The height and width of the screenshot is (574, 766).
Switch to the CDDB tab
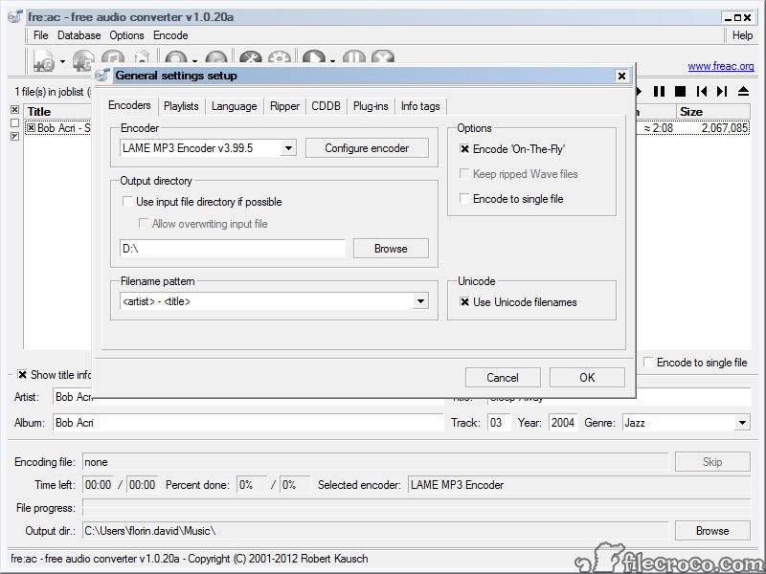click(326, 106)
